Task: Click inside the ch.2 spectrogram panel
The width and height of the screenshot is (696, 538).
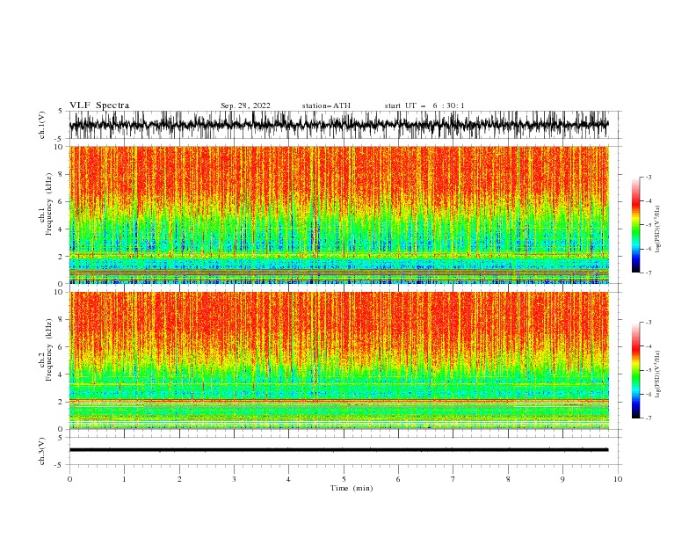Action: 339,360
